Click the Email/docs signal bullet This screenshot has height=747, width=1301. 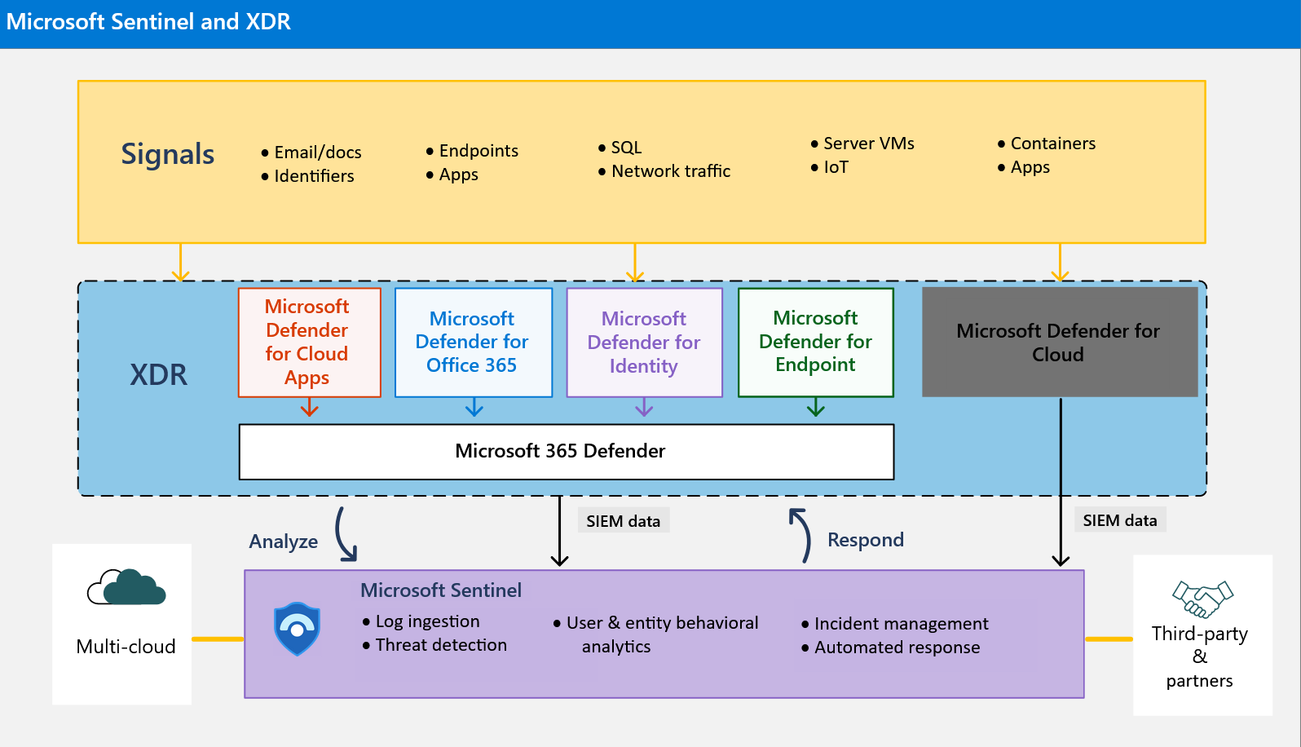point(311,152)
